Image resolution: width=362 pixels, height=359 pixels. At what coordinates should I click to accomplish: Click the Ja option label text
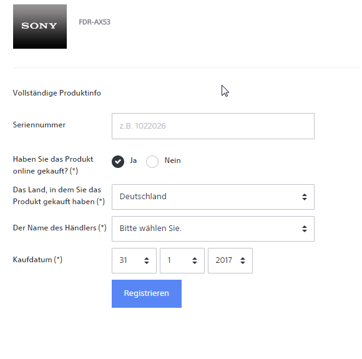pyautogui.click(x=133, y=160)
